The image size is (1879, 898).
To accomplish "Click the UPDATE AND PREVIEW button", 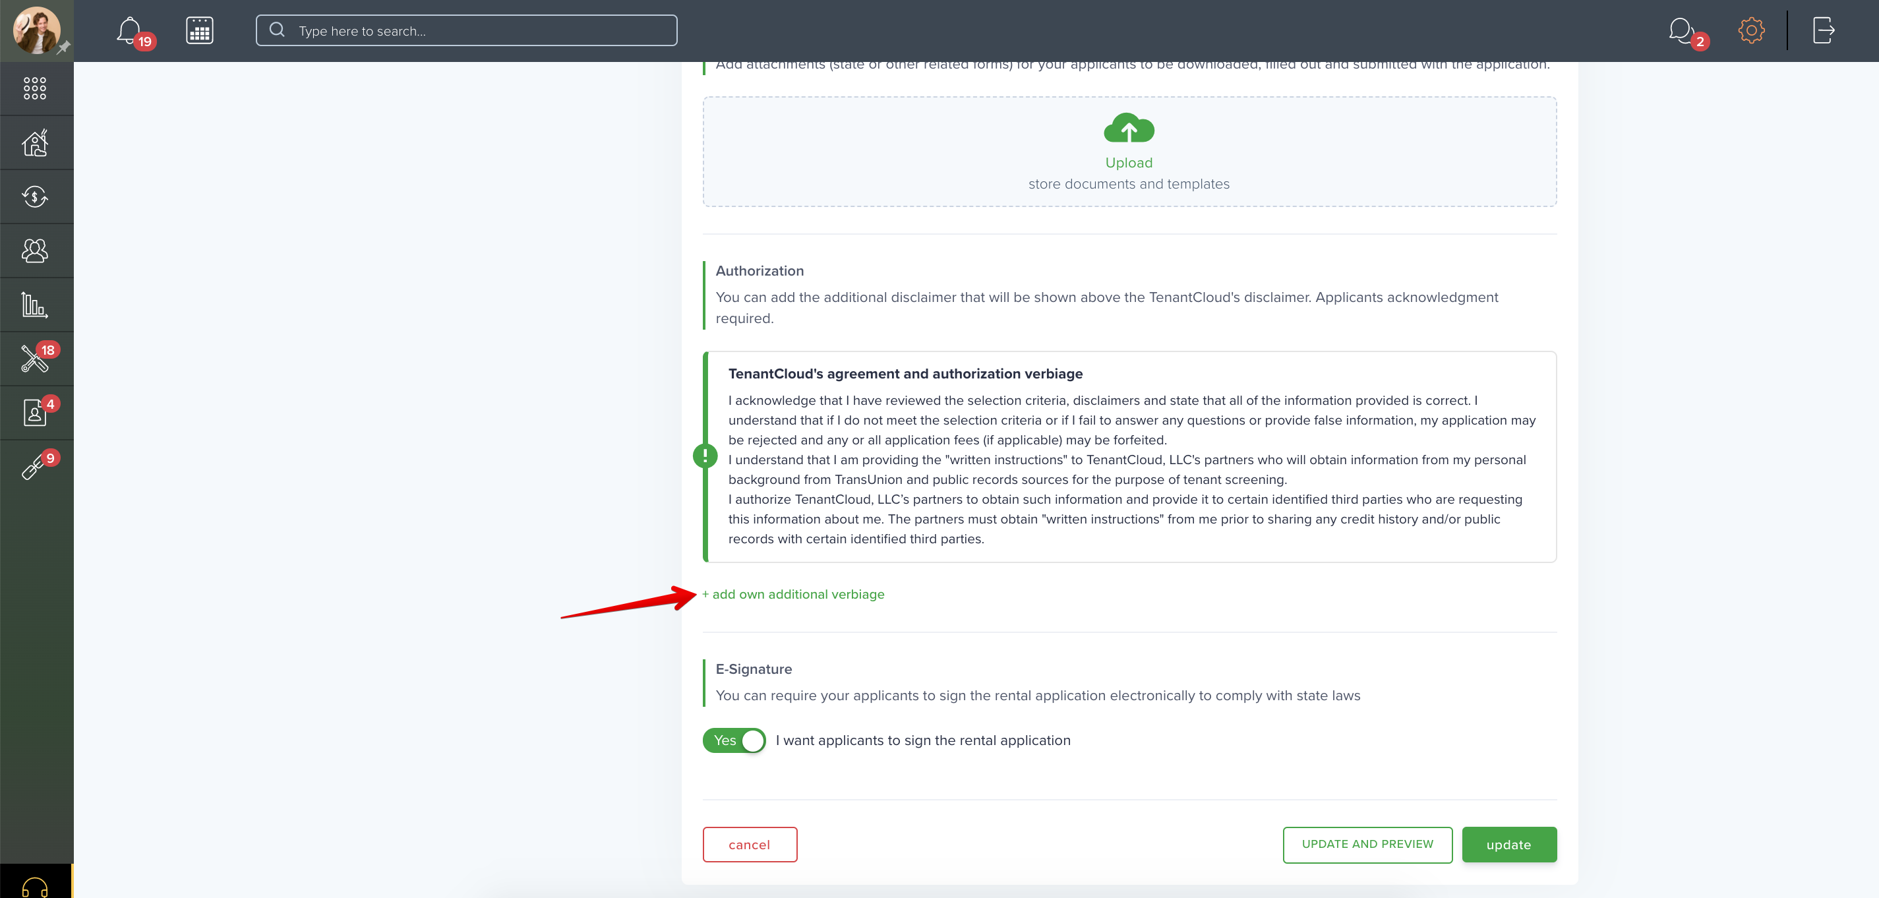I will click(1367, 844).
